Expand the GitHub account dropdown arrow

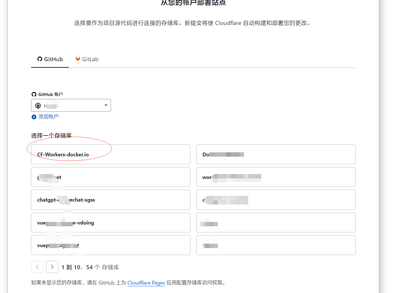[106, 105]
